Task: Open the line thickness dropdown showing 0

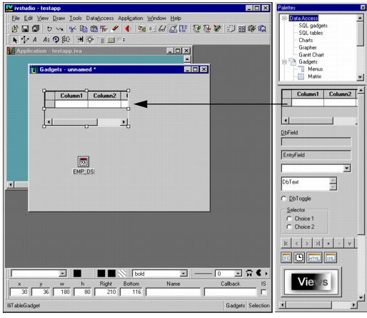Action: tap(238, 274)
